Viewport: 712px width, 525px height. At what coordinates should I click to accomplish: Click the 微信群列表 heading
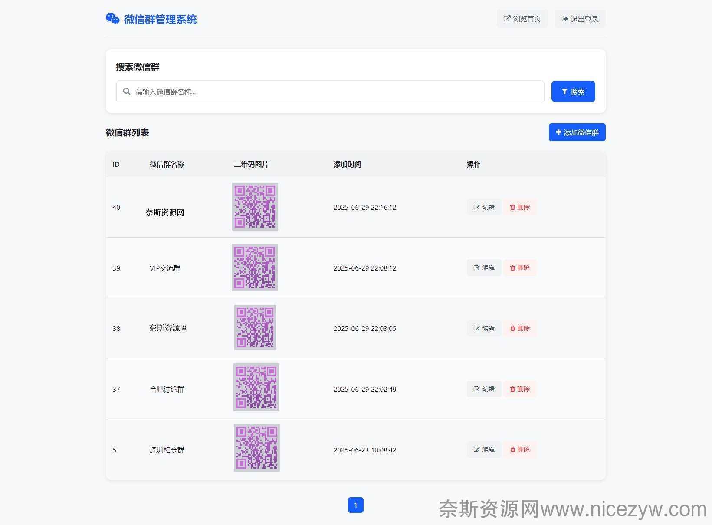[127, 132]
